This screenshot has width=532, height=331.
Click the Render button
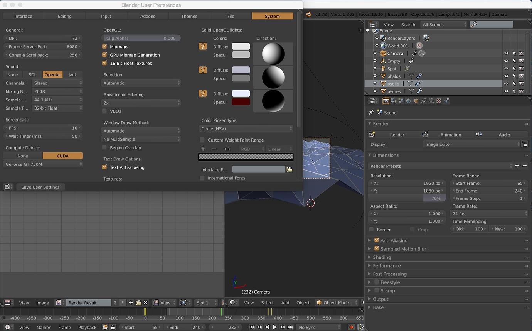click(x=394, y=135)
